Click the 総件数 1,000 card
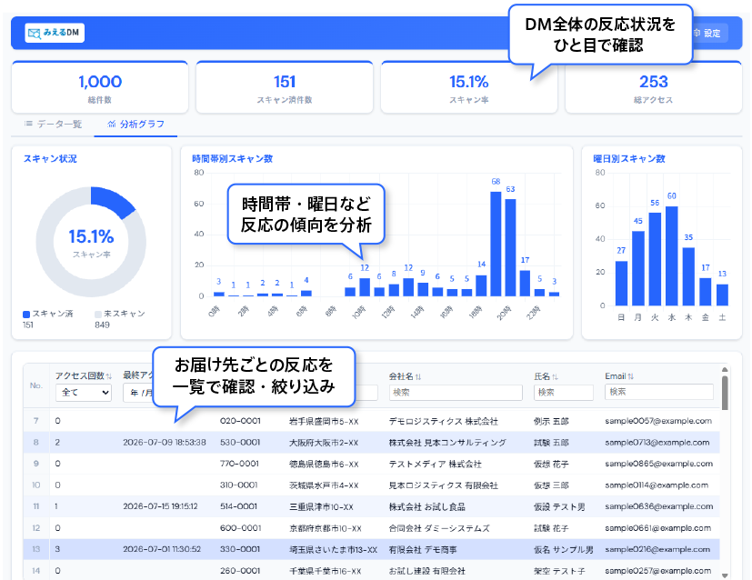752x580 pixels. (100, 87)
